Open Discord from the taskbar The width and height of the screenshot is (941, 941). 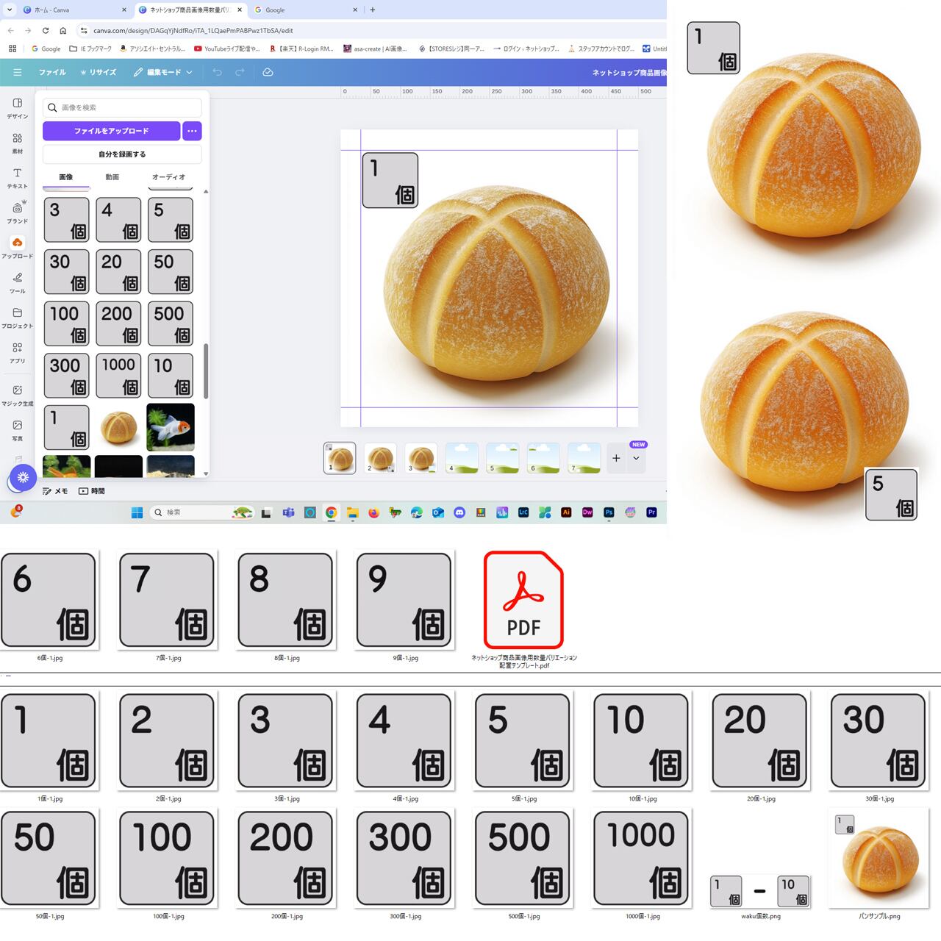point(459,512)
